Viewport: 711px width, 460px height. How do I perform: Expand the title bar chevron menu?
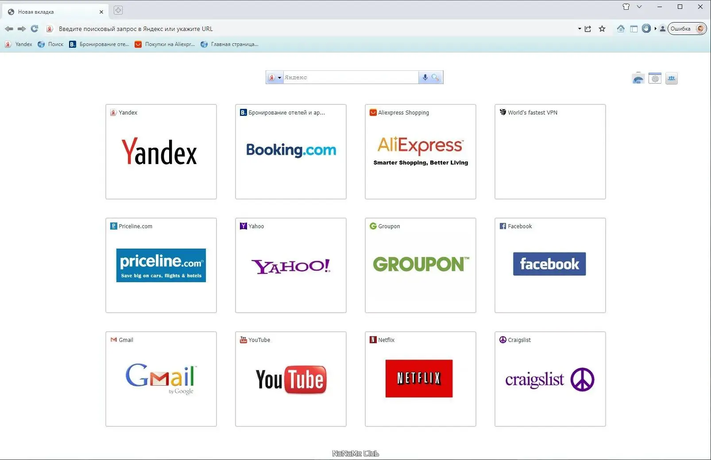click(639, 7)
